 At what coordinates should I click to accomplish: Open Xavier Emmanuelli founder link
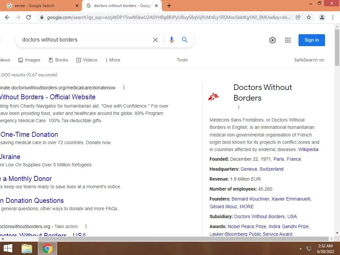tap(291, 199)
